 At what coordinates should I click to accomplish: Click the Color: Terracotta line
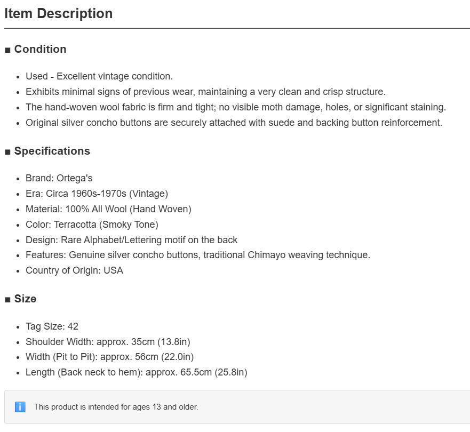[92, 225]
